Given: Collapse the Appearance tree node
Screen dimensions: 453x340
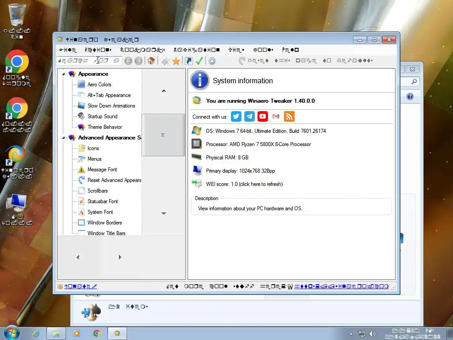Looking at the screenshot, I should click(x=63, y=74).
